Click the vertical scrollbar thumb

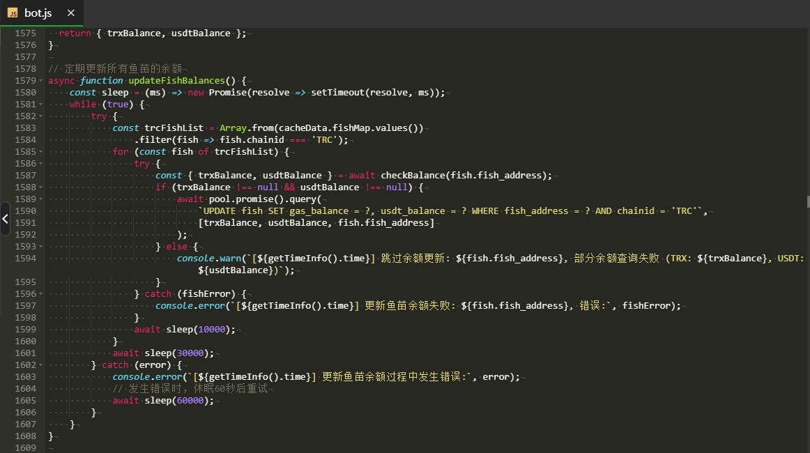point(807,201)
